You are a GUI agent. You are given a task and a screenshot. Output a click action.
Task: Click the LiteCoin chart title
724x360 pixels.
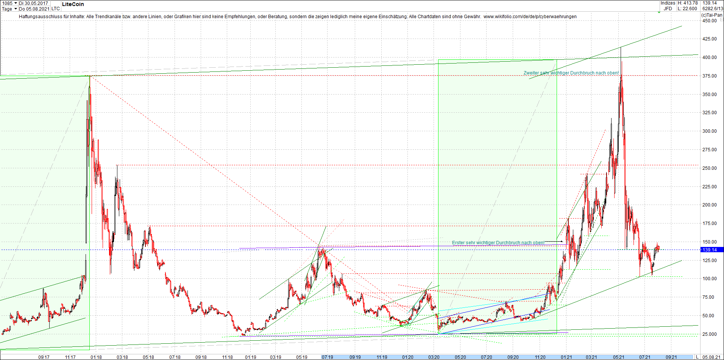73,4
